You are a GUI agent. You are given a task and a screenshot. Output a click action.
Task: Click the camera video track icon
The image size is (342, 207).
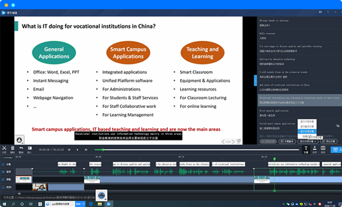[x=3, y=187]
